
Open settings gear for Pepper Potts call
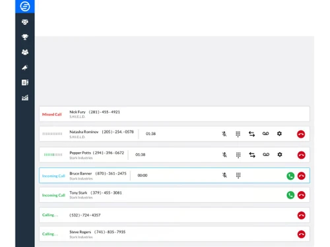[x=280, y=155]
